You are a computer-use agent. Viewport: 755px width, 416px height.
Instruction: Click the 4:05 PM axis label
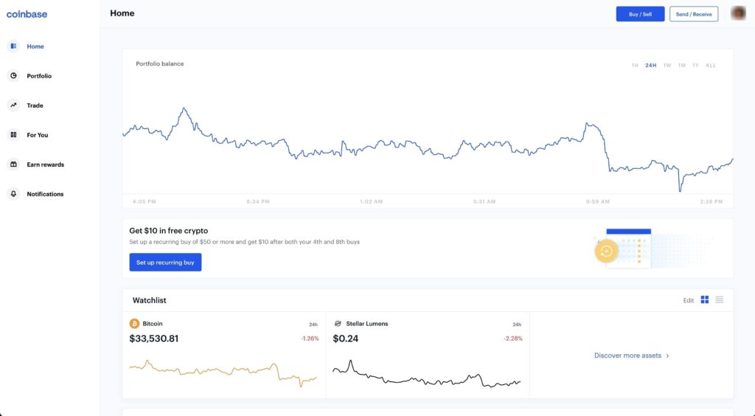coord(144,201)
